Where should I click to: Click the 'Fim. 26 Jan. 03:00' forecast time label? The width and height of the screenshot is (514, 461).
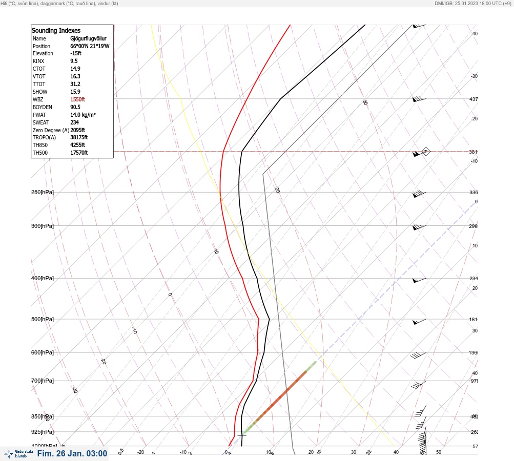(x=72, y=453)
